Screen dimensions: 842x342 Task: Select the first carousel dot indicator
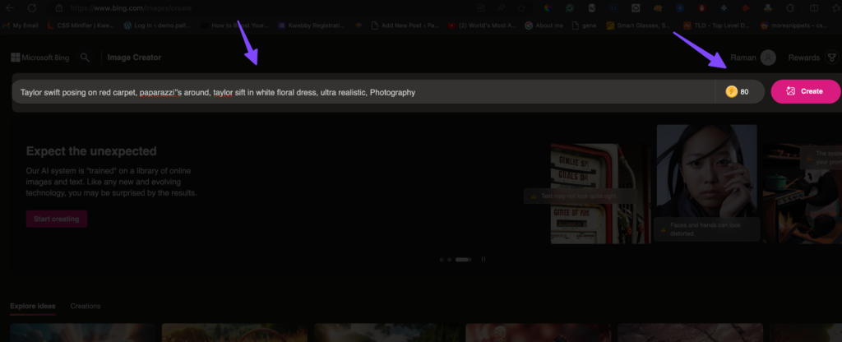(441, 259)
